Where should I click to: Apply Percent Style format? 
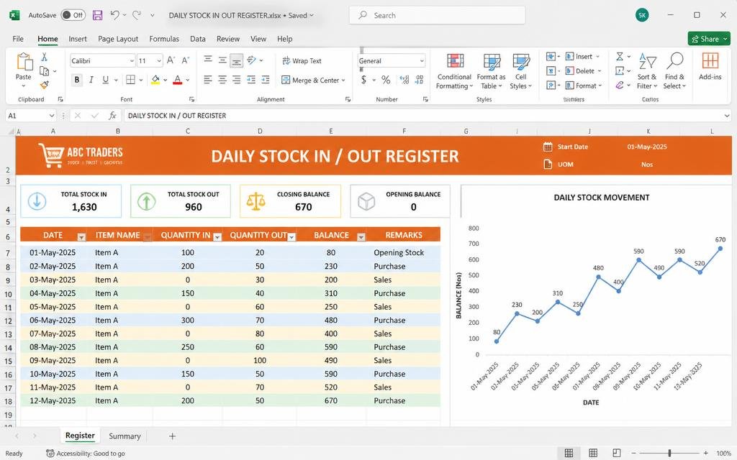click(386, 80)
